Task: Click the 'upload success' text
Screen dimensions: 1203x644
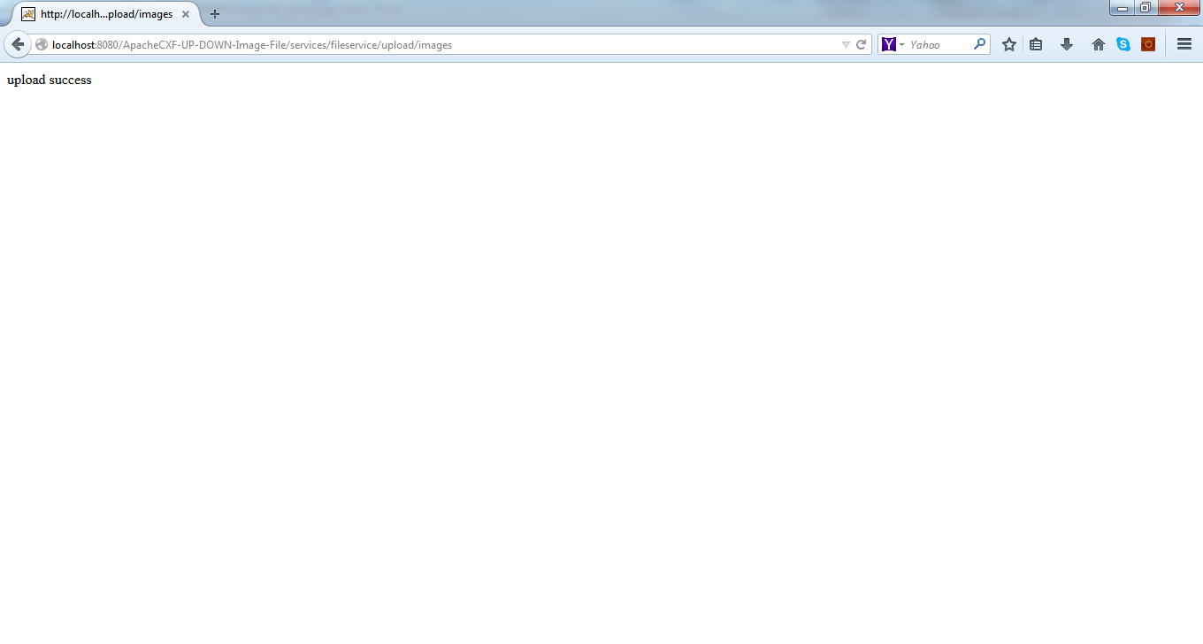Action: click(x=50, y=80)
